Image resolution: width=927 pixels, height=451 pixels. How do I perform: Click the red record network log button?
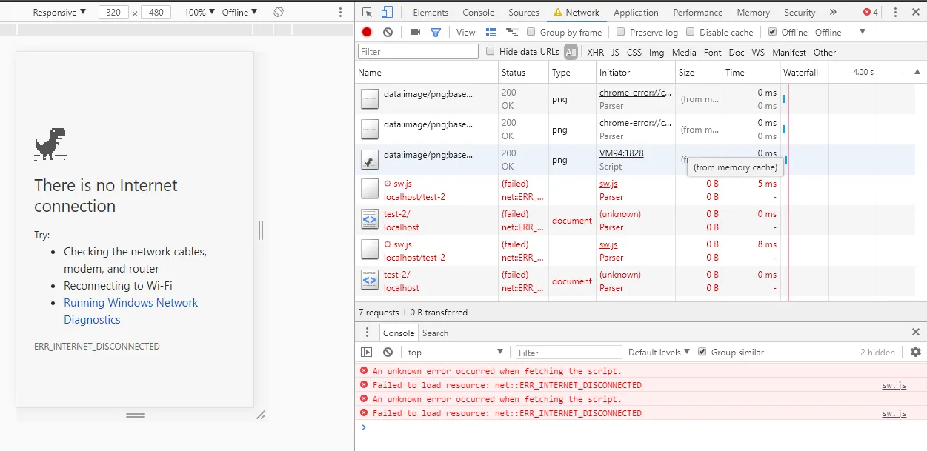tap(367, 32)
